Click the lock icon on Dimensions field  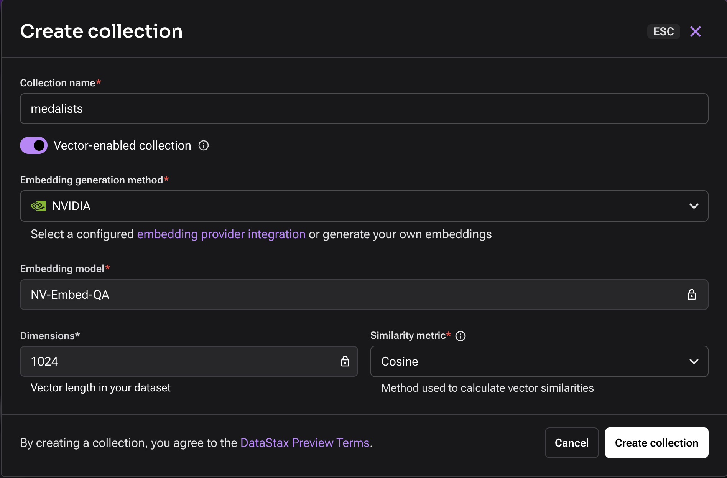tap(345, 361)
